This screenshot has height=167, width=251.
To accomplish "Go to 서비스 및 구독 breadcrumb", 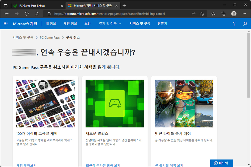I will [23, 38].
